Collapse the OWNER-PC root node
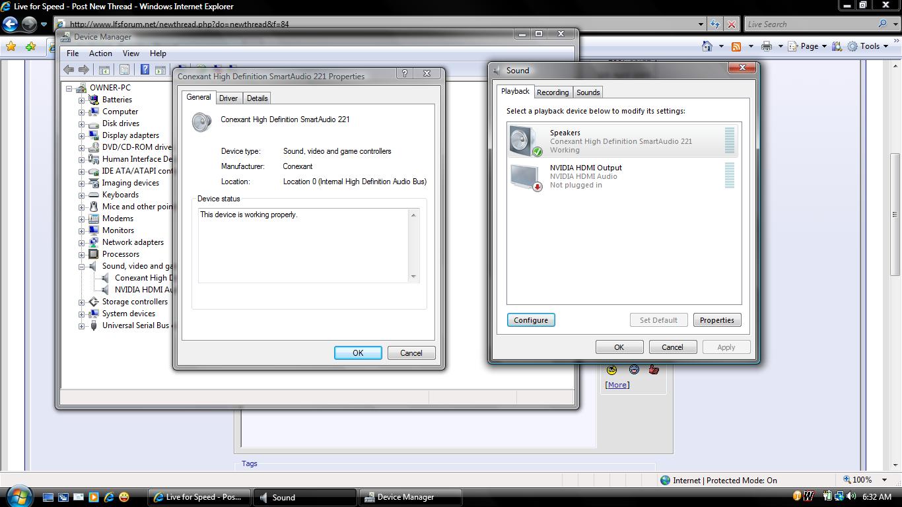The image size is (902, 507). coord(69,88)
